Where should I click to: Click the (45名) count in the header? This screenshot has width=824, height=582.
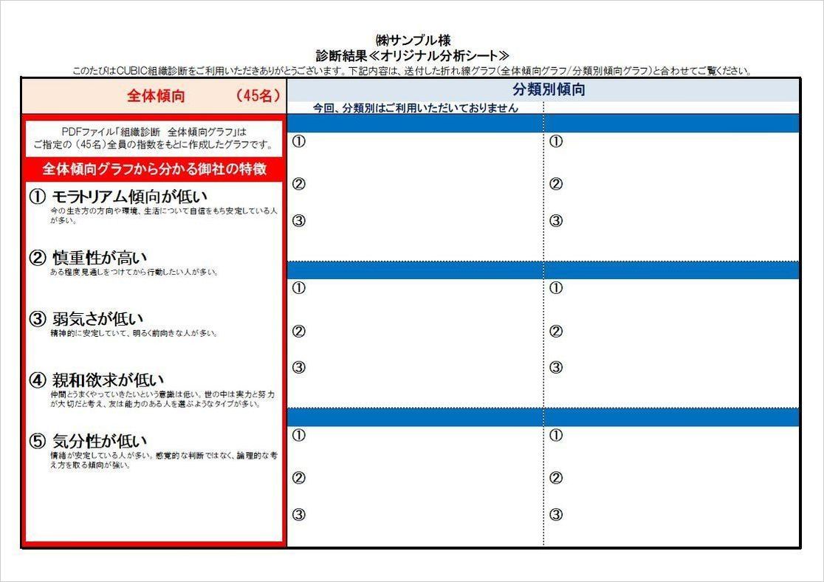tap(257, 96)
